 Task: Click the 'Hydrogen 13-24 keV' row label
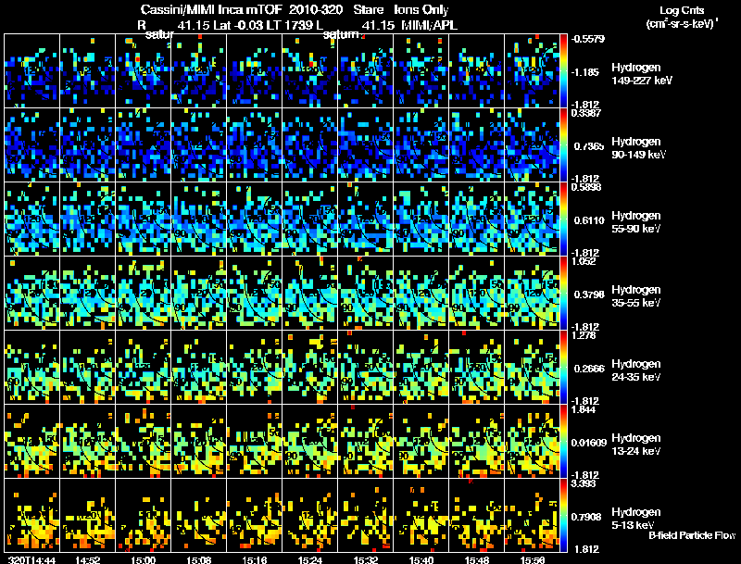tap(636, 445)
